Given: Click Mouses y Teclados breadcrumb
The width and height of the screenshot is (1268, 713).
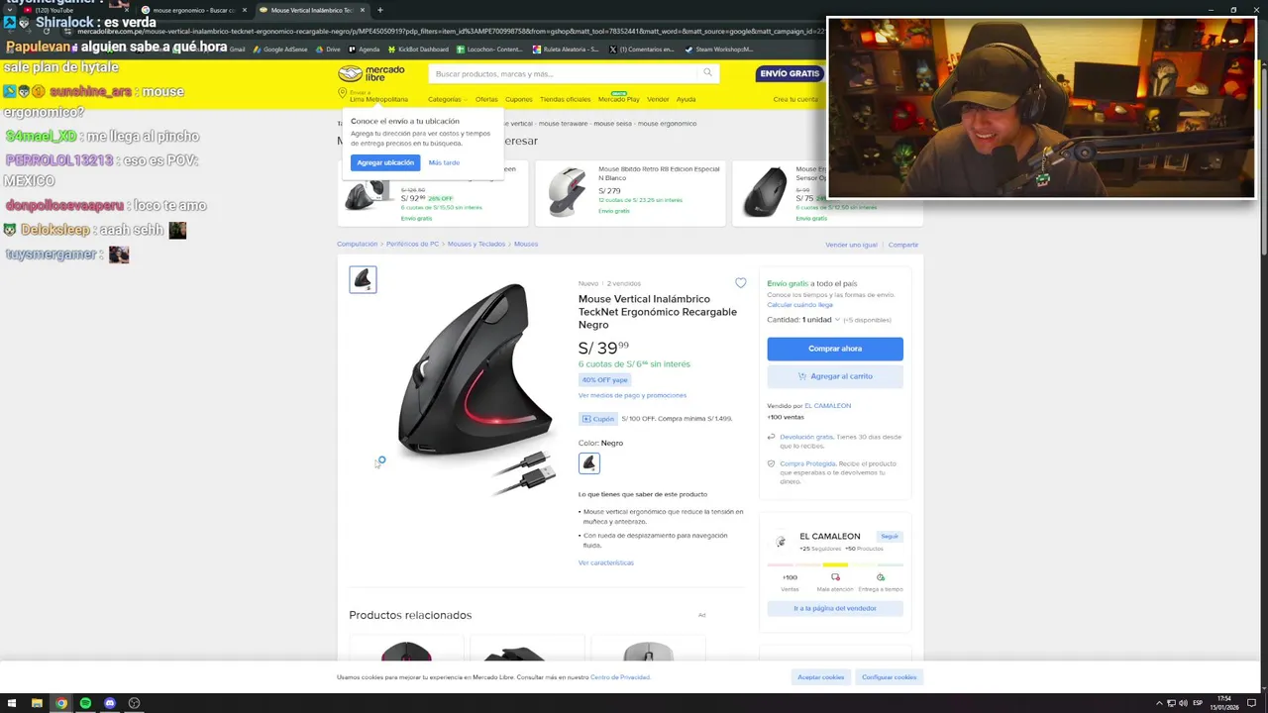Looking at the screenshot, I should point(476,244).
